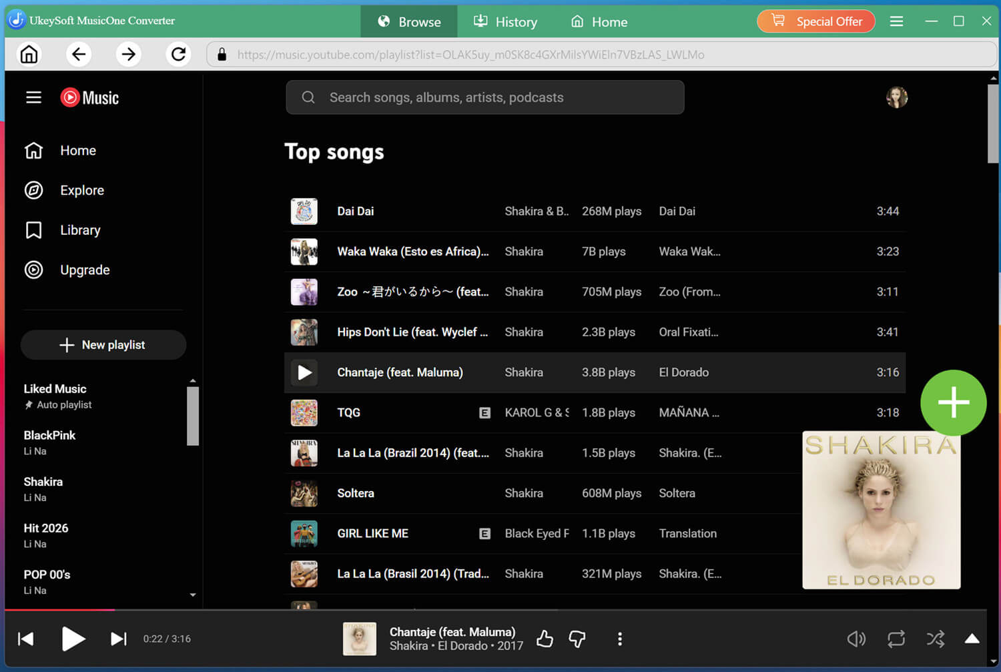Click the explicit badge on TQG
Image resolution: width=1001 pixels, height=672 pixels.
[x=485, y=413]
